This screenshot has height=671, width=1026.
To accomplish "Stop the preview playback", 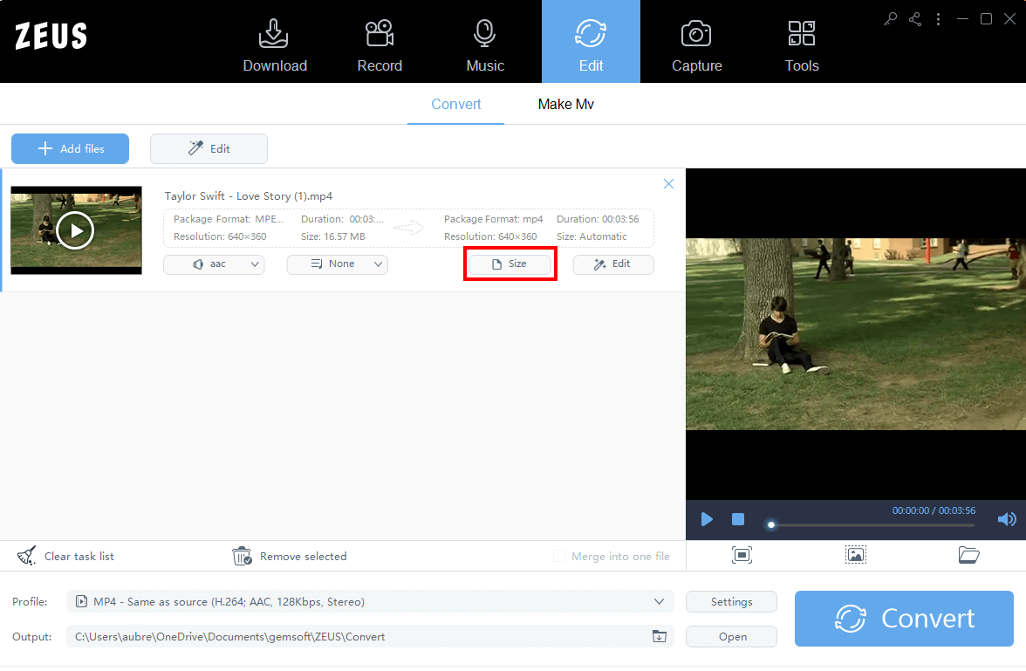I will pos(738,519).
